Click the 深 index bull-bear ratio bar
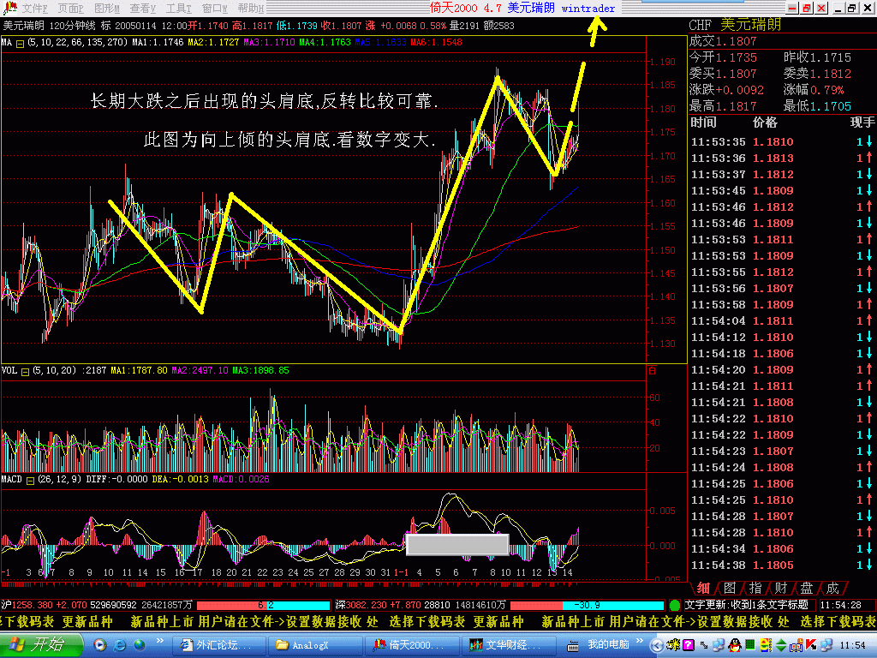Image resolution: width=877 pixels, height=658 pixels. pos(587,606)
